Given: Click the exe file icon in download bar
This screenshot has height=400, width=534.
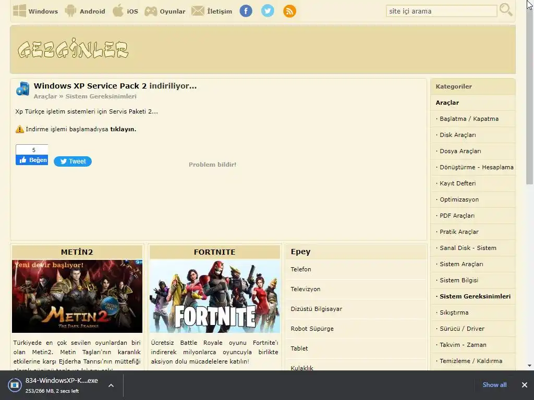Looking at the screenshot, I should point(15,385).
